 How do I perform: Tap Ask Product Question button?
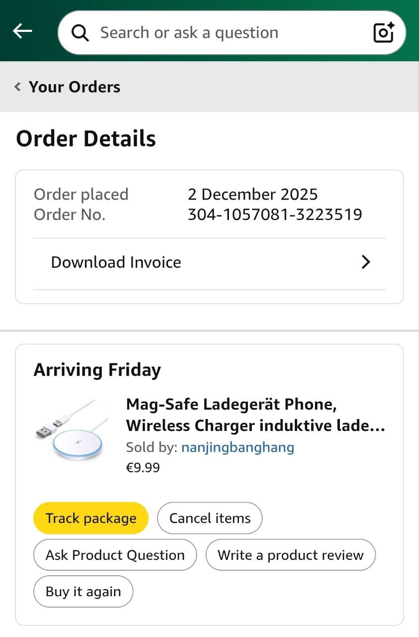click(x=115, y=555)
